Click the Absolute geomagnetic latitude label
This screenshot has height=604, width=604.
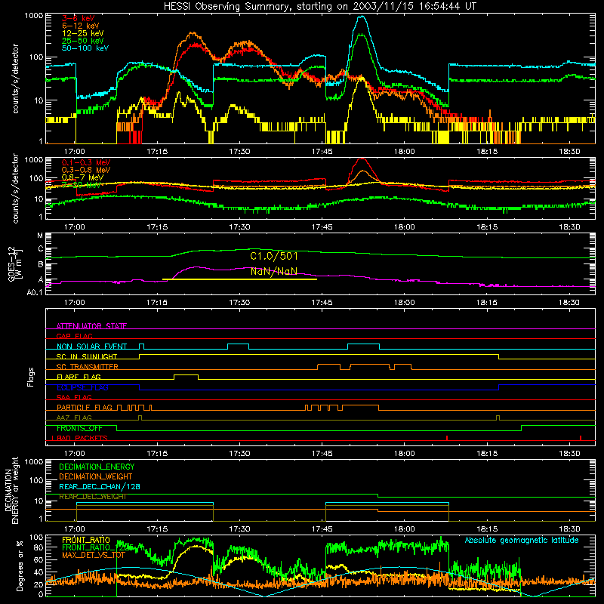pyautogui.click(x=522, y=541)
